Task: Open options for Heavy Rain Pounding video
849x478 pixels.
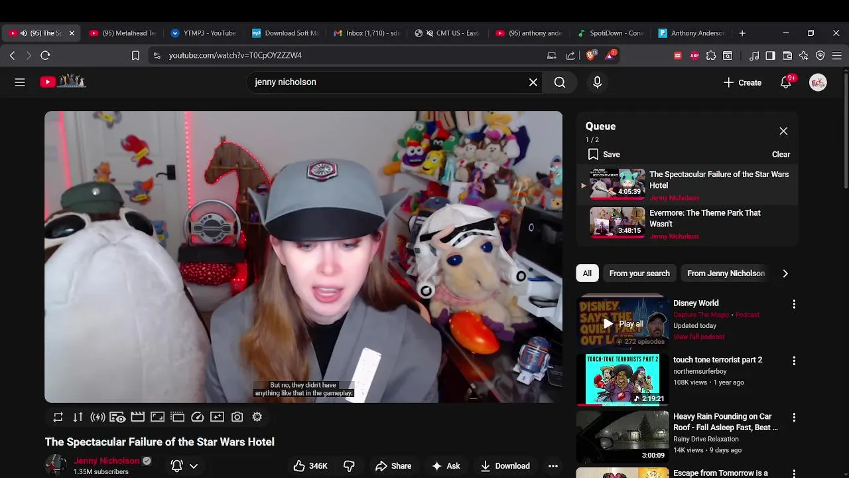Action: [794, 418]
